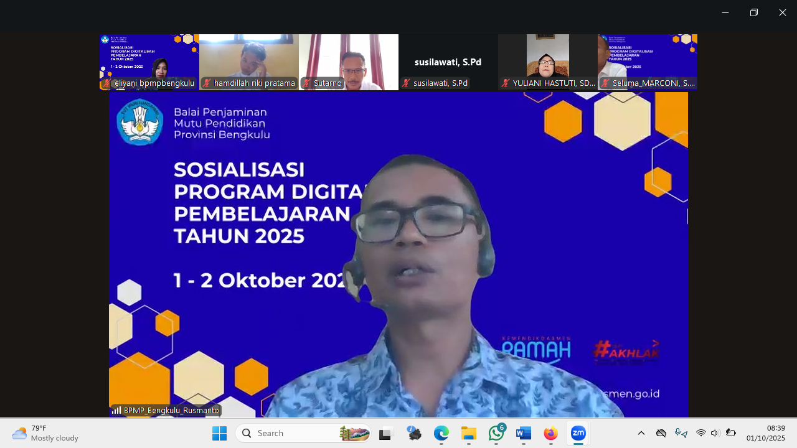Open Mozilla Firefox from the taskbar

click(550, 433)
